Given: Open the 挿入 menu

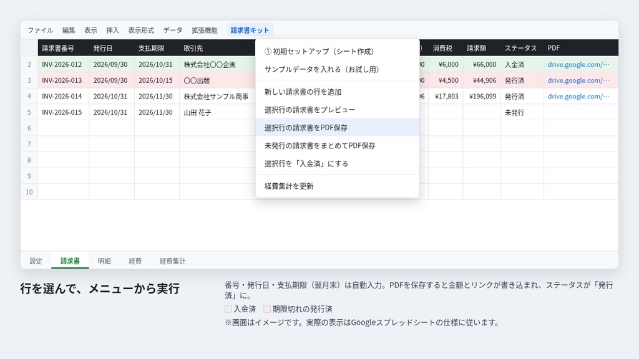Looking at the screenshot, I should tap(113, 30).
